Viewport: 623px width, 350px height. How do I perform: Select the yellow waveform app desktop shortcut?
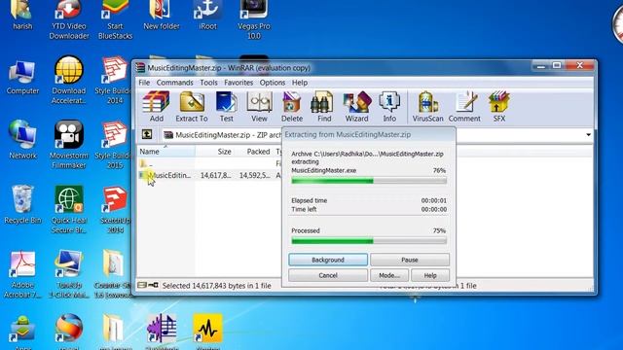click(207, 331)
